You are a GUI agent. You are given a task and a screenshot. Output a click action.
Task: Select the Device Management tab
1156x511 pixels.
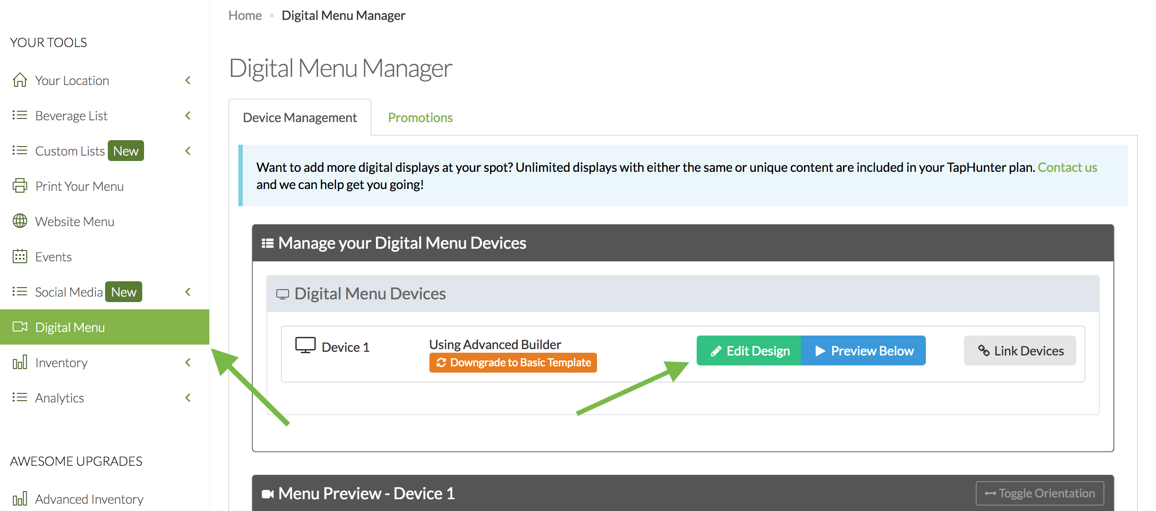pos(299,118)
